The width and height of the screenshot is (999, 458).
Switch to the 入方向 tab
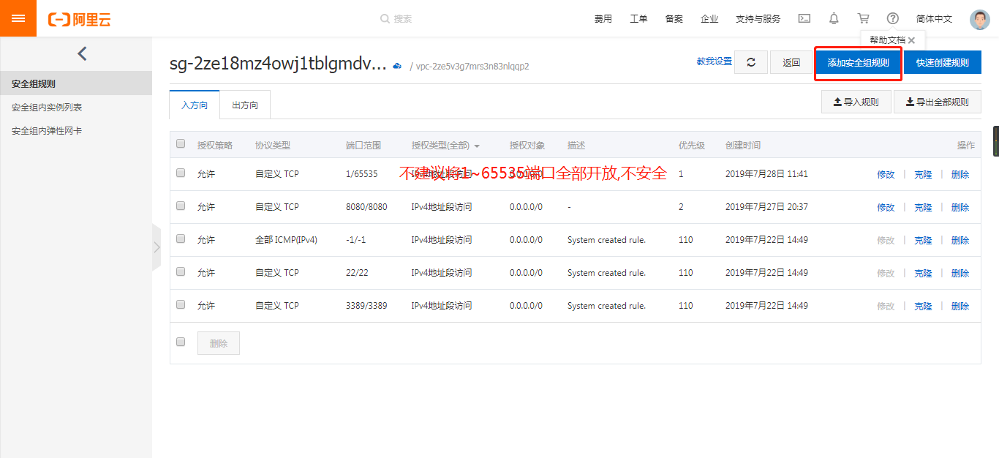tap(195, 105)
